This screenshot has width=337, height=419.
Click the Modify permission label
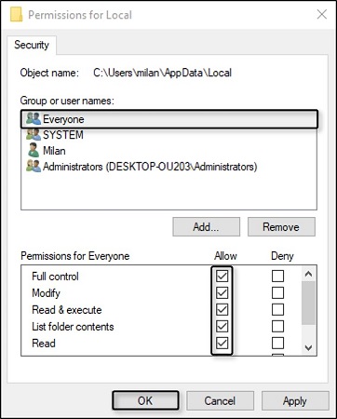click(x=46, y=293)
